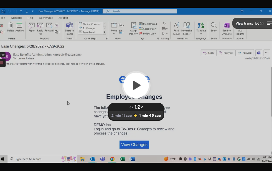Click Ribbon Display Options icon
The image size is (272, 171).
(242, 11)
